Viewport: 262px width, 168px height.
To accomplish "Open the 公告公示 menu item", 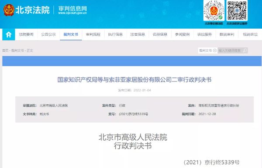I will [48, 34].
